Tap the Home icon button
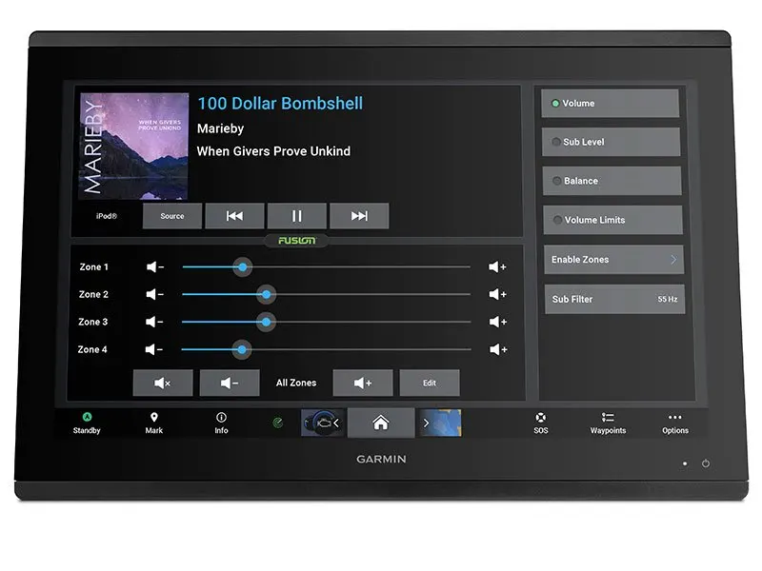762x571 pixels. [x=380, y=423]
